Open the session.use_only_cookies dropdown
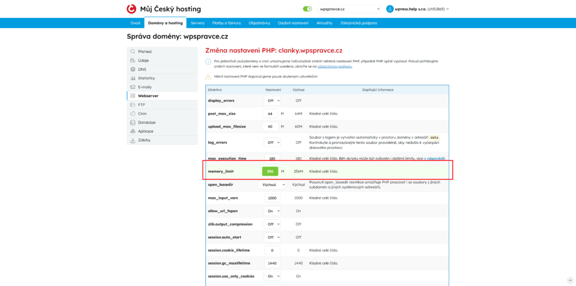This screenshot has width=576, height=286. (x=272, y=276)
